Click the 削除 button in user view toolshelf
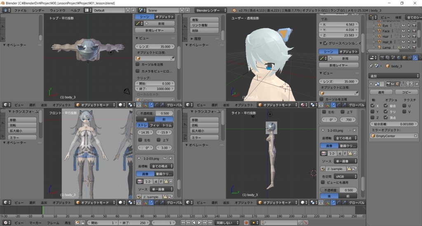 pos(204,30)
